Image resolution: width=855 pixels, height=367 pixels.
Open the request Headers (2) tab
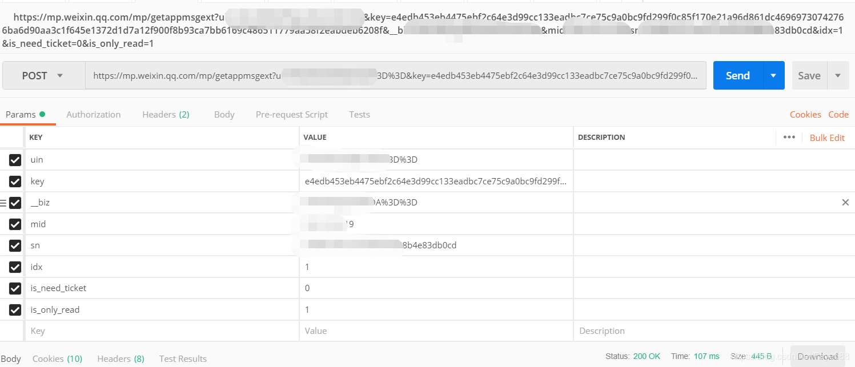click(166, 114)
